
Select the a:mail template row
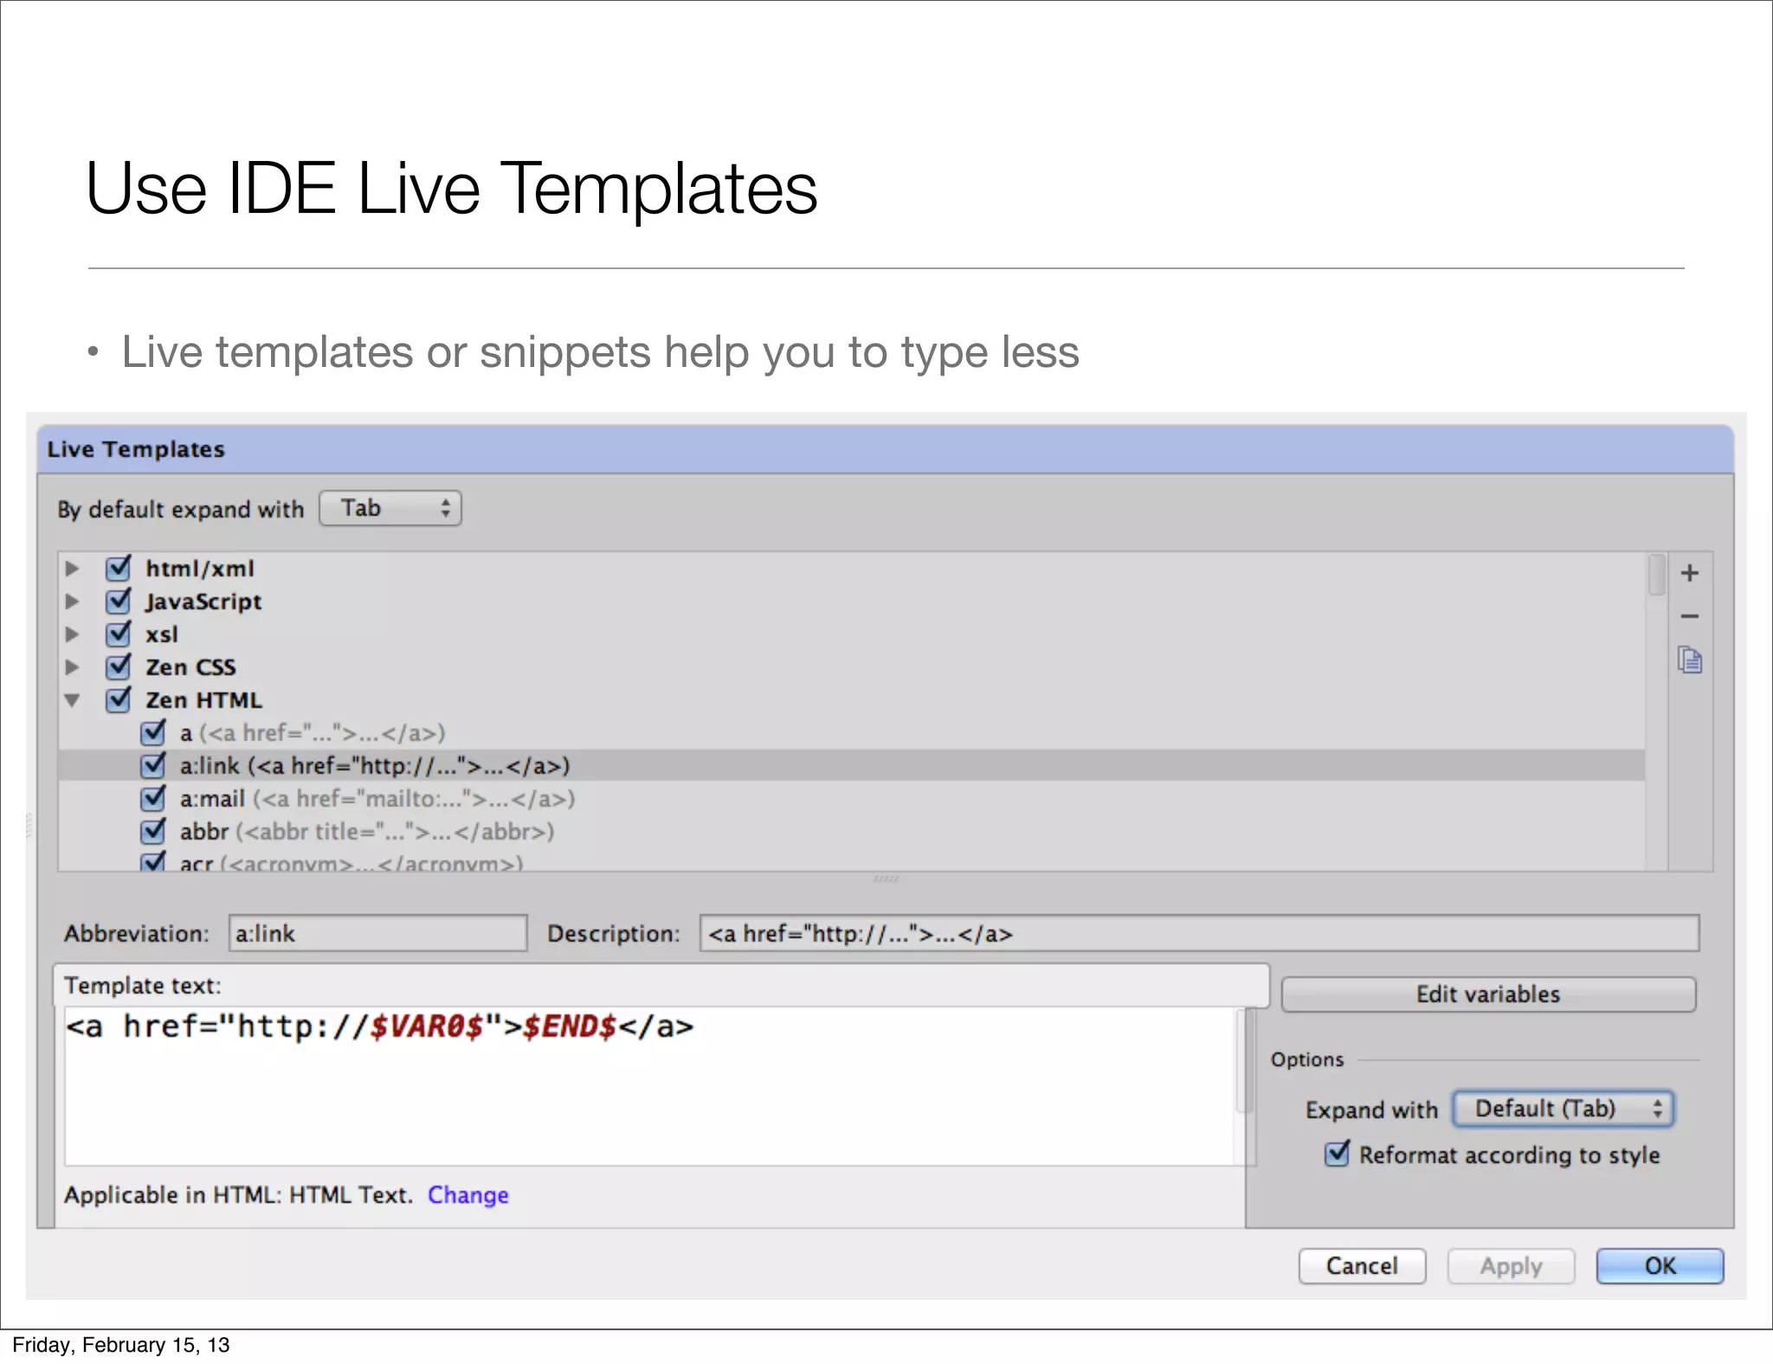(x=852, y=799)
